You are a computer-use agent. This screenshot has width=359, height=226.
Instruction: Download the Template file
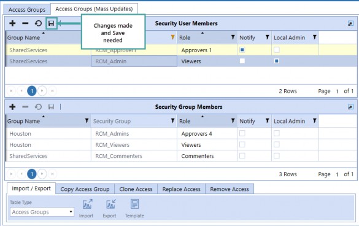pos(134,205)
